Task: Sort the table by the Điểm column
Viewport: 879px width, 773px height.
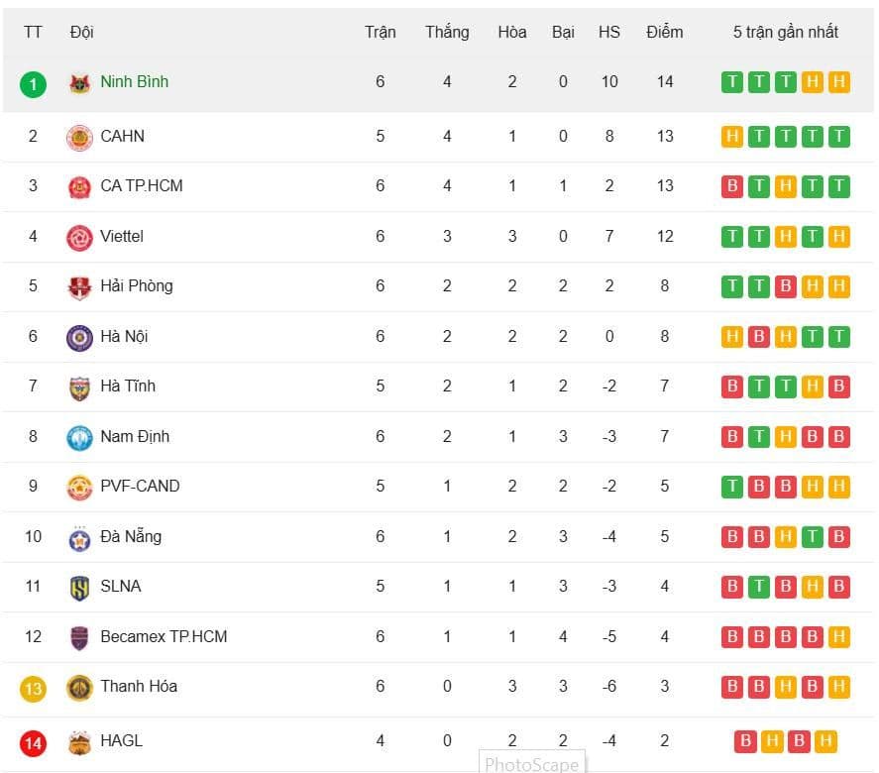Action: (664, 32)
